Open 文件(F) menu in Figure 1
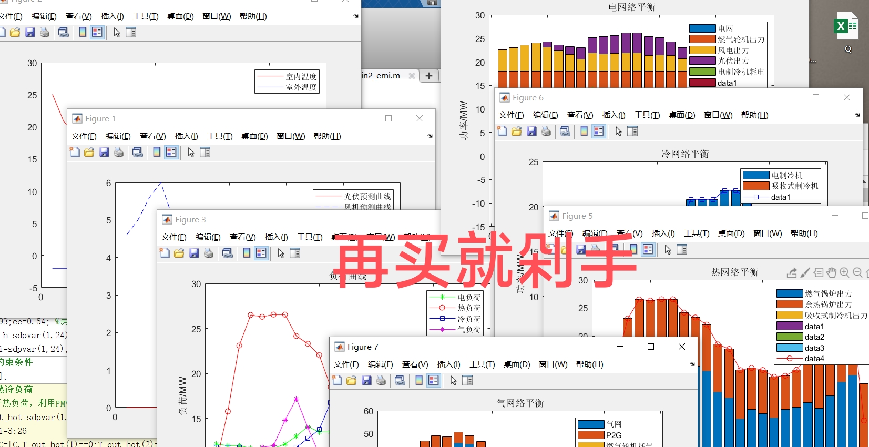This screenshot has height=447, width=869. (x=84, y=136)
